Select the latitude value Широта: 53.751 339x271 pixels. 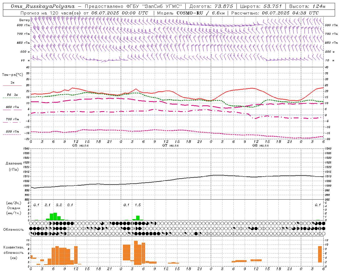(261, 6)
